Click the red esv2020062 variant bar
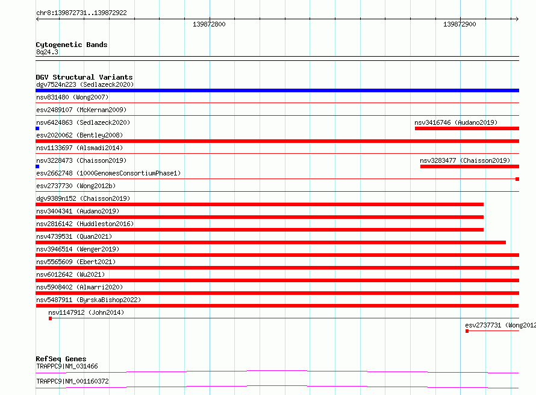This screenshot has width=536, height=395. point(277,141)
